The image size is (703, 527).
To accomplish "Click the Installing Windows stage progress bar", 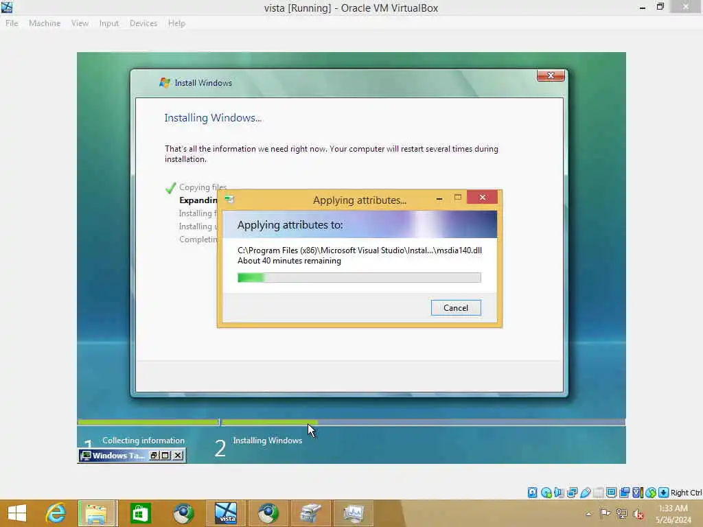I will [423, 422].
